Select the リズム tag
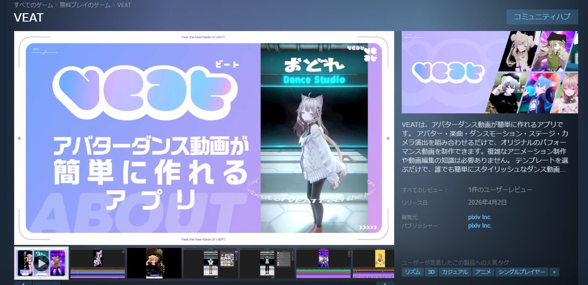588x285 pixels. pyautogui.click(x=412, y=272)
